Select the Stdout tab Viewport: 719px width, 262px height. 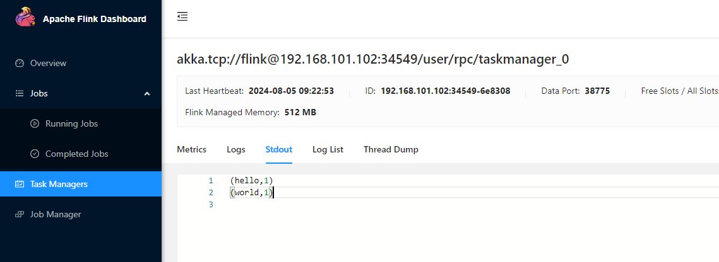click(x=279, y=149)
